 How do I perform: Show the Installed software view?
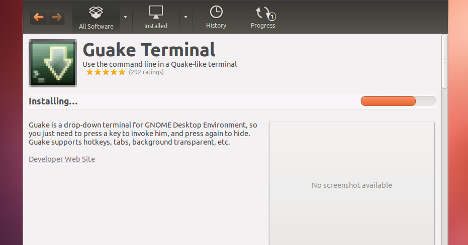click(x=156, y=17)
